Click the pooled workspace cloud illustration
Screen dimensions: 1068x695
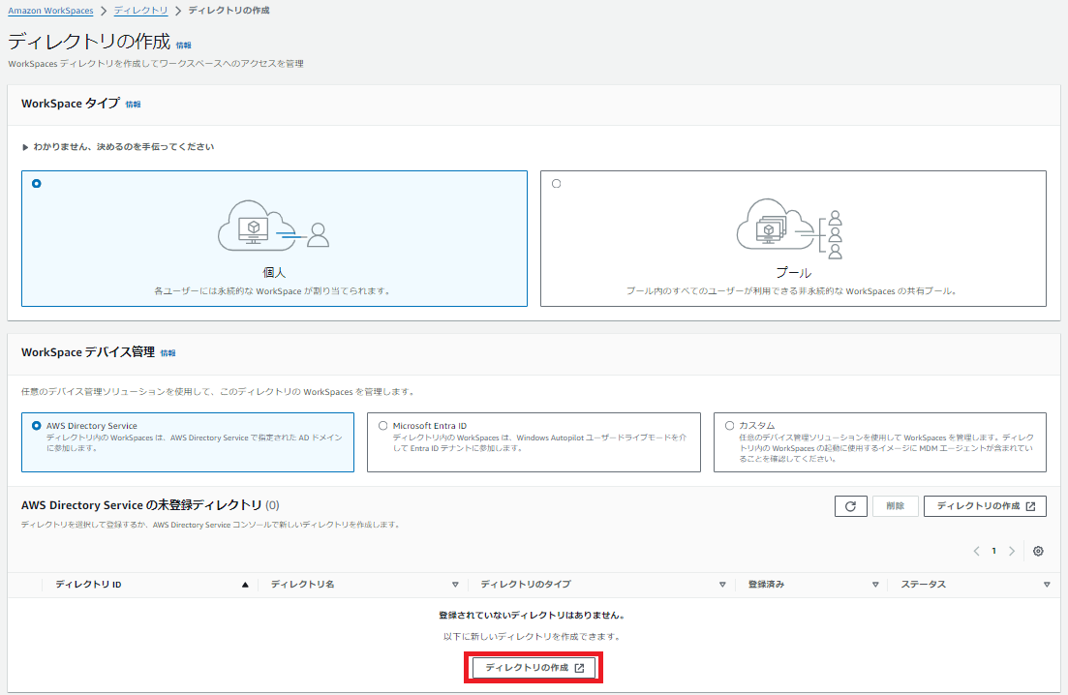pyautogui.click(x=790, y=228)
